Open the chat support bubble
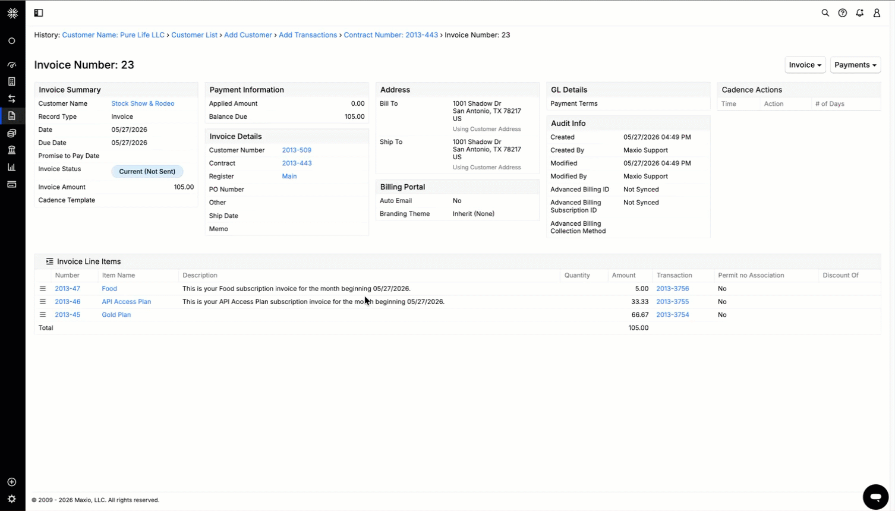Image resolution: width=895 pixels, height=511 pixels. tap(875, 497)
